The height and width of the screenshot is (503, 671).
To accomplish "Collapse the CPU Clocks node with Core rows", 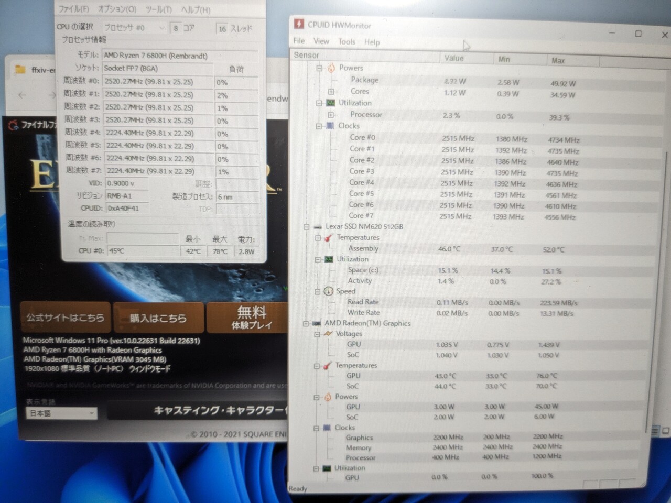I will 319,126.
